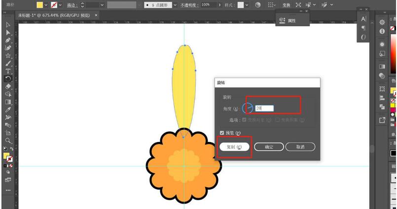Click the Copy (复制) button
Viewport: 397px width, 209px height.
[x=234, y=147]
